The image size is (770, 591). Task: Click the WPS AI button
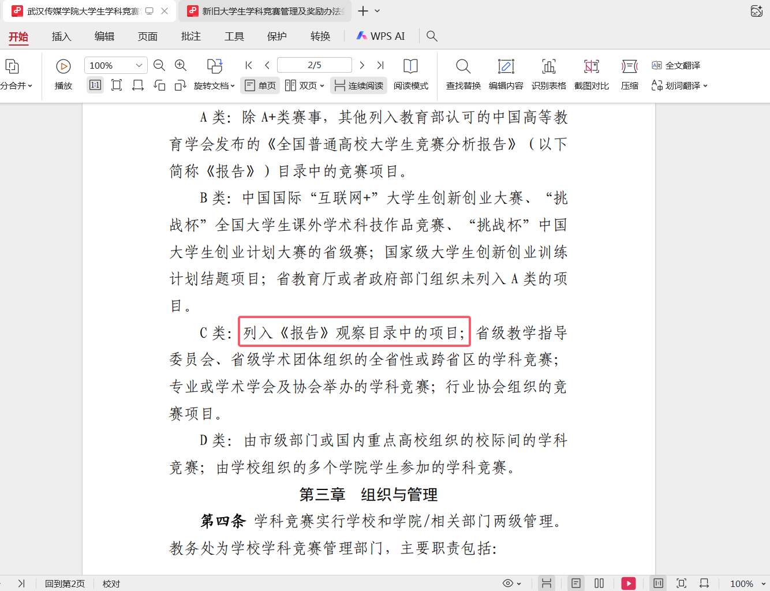point(380,36)
